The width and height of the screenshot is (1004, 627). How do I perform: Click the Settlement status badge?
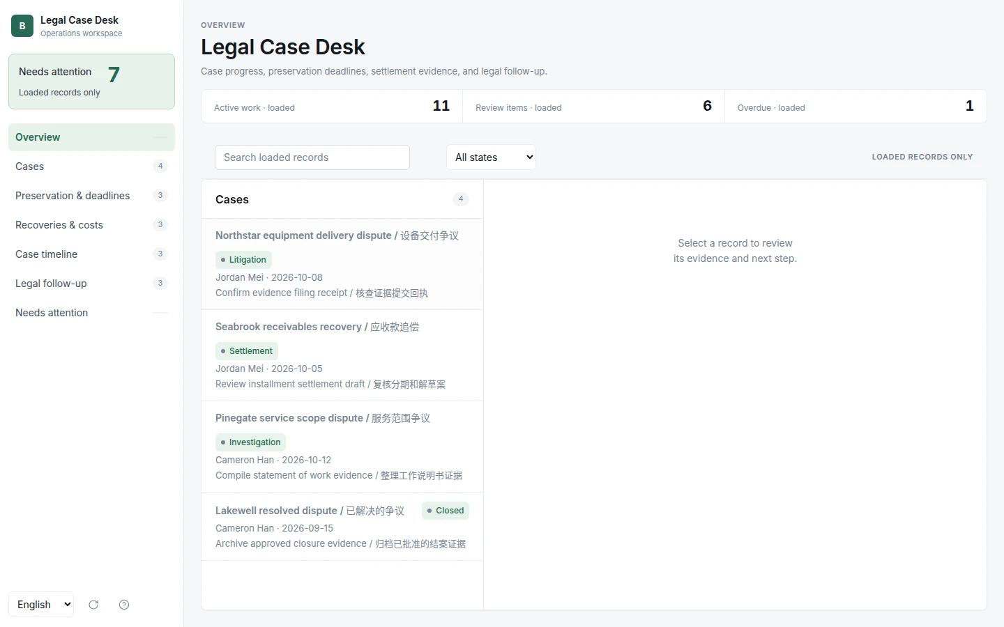click(x=247, y=351)
